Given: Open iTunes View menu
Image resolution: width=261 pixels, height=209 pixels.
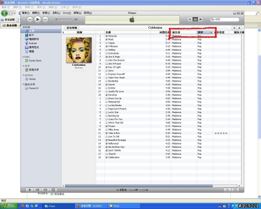Looking at the screenshot, I should (x=46, y=13).
